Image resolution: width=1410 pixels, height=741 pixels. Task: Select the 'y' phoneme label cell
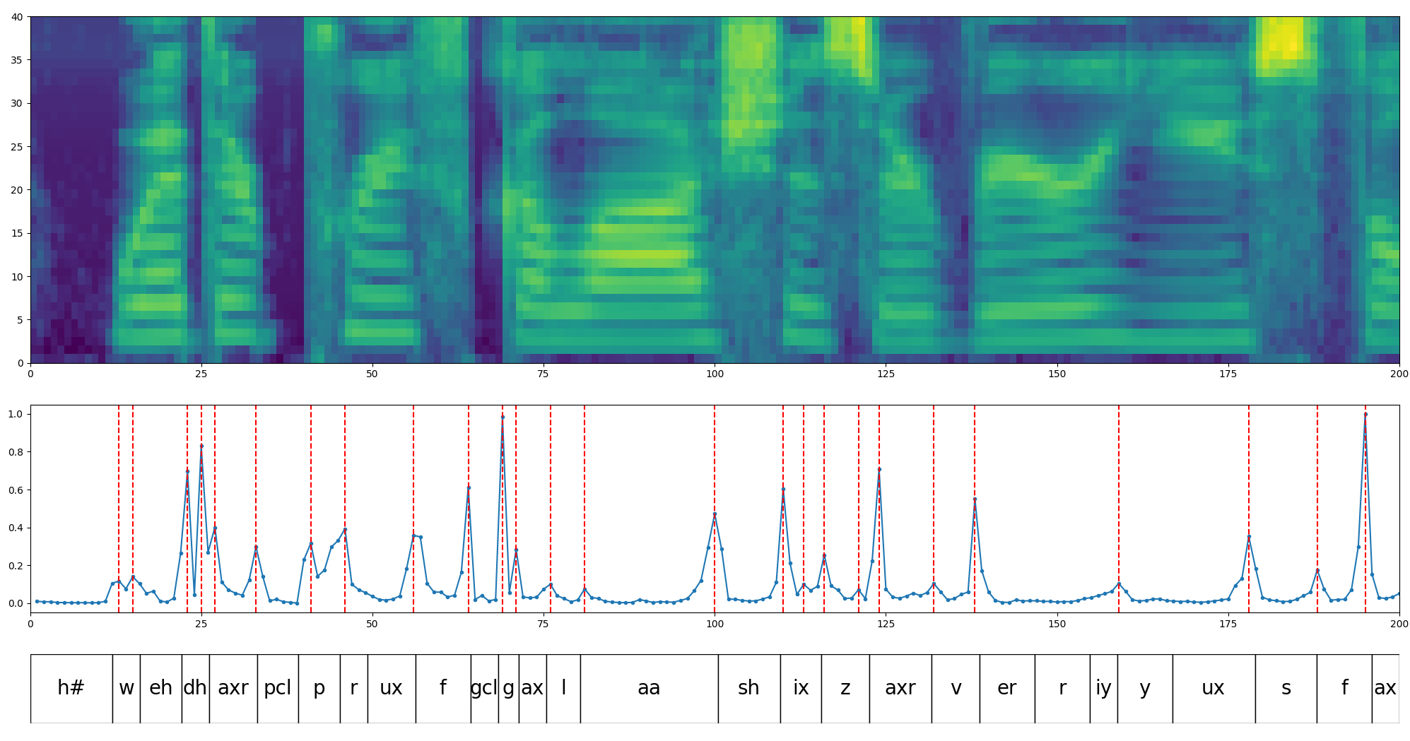click(x=1144, y=688)
